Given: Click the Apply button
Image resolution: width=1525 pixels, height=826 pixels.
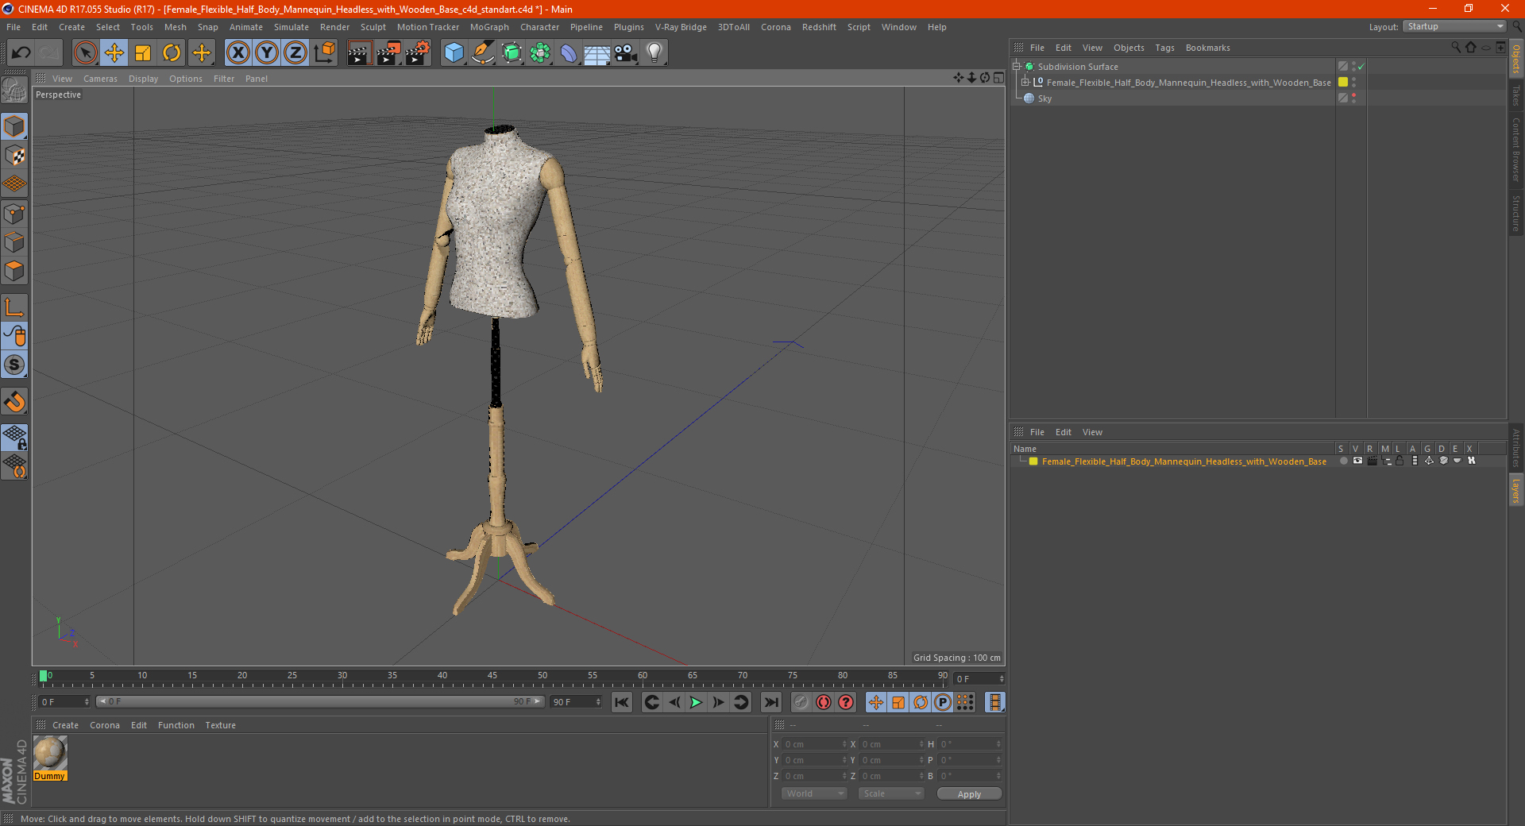Looking at the screenshot, I should point(969,794).
